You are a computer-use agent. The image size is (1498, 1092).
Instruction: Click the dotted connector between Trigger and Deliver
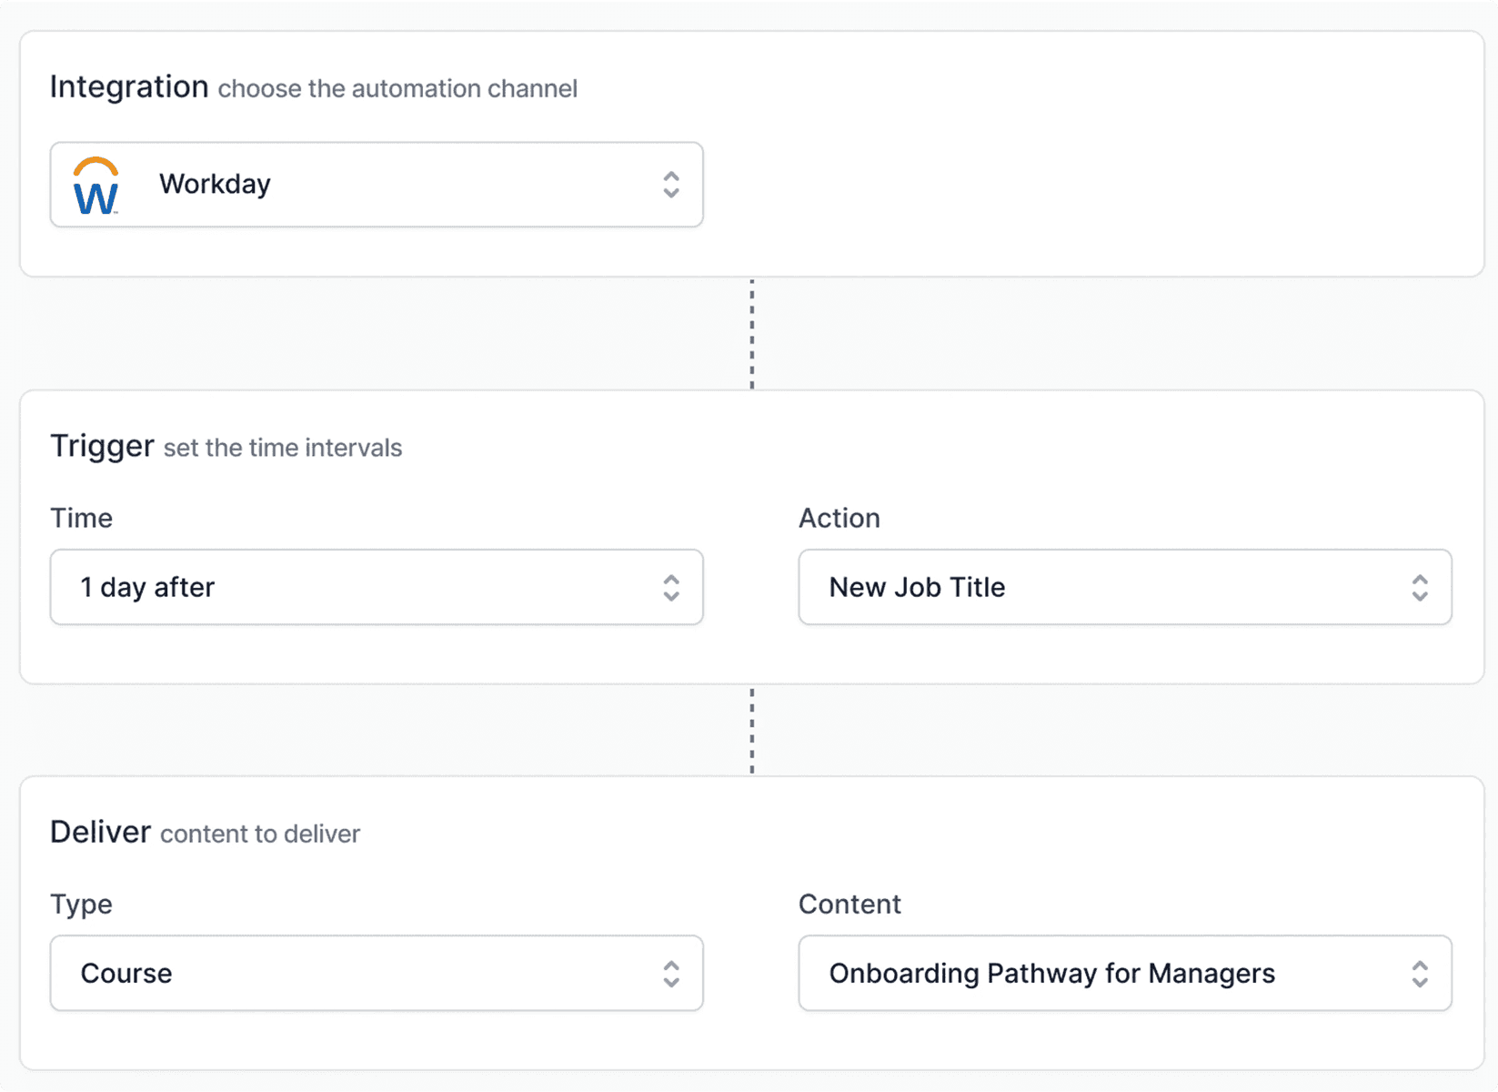point(752,731)
